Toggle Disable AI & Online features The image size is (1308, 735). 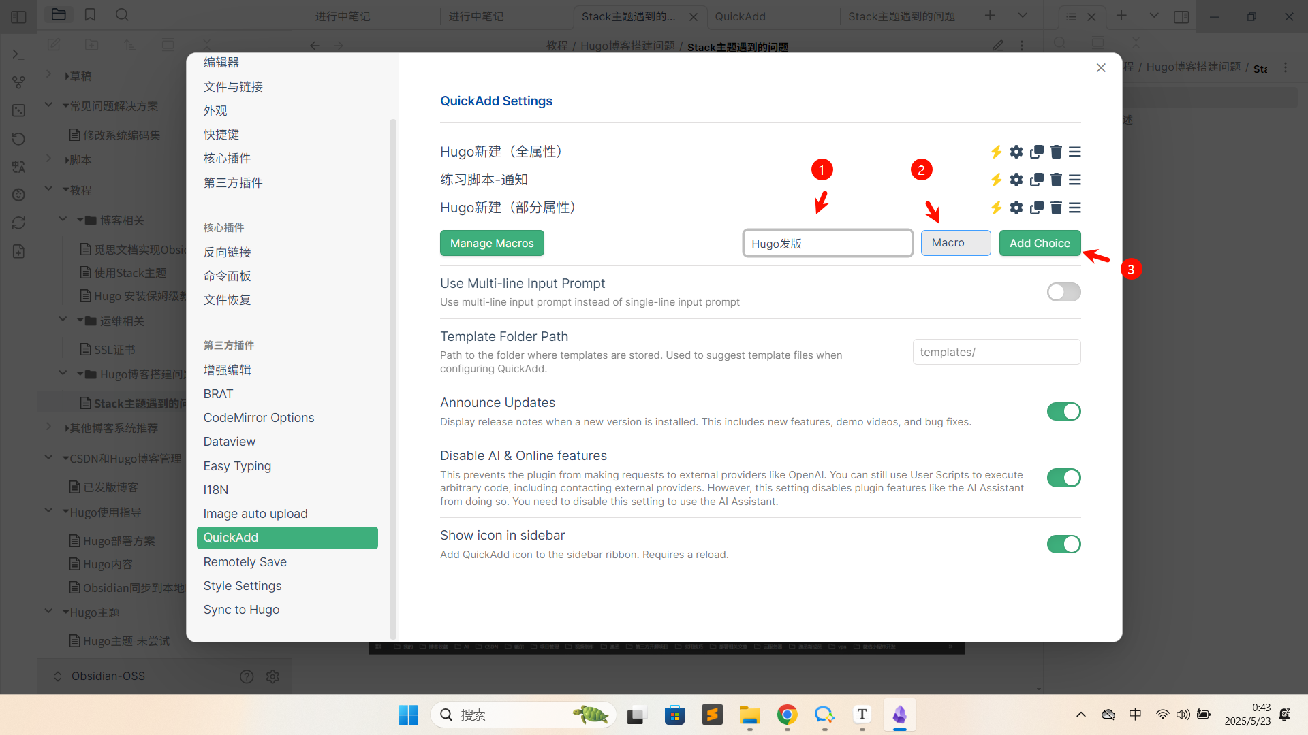tap(1063, 478)
